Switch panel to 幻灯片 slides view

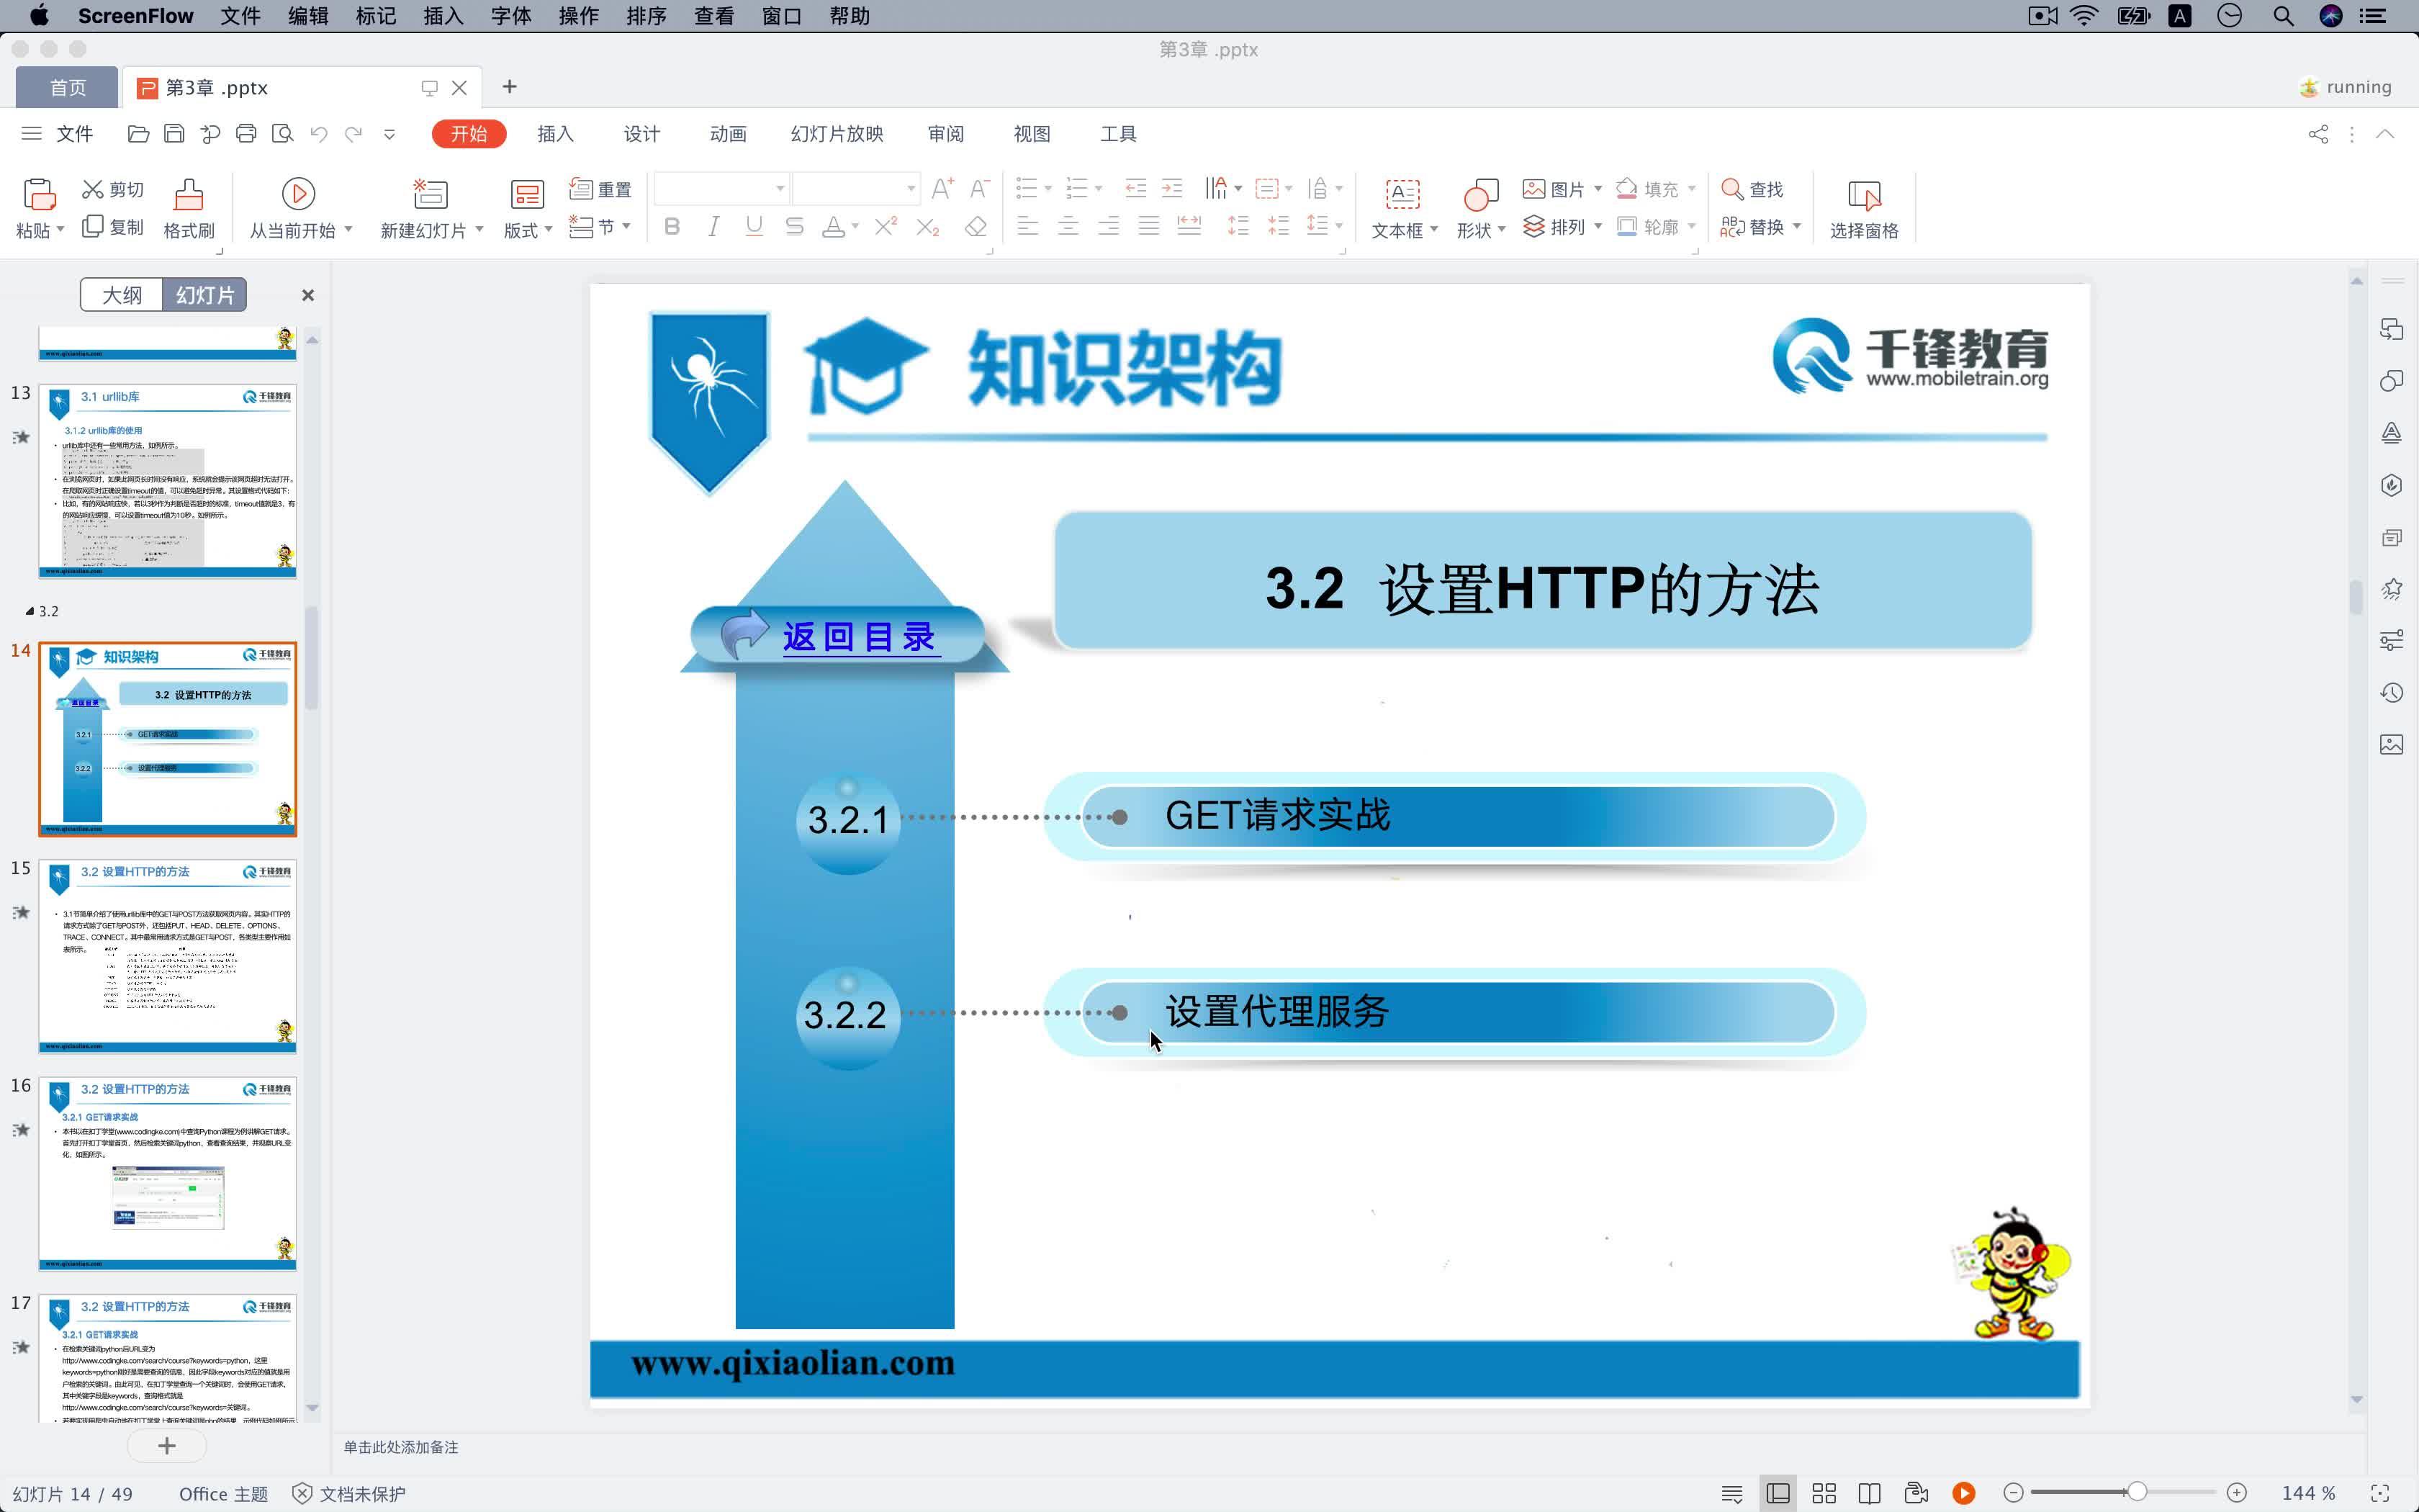(205, 295)
